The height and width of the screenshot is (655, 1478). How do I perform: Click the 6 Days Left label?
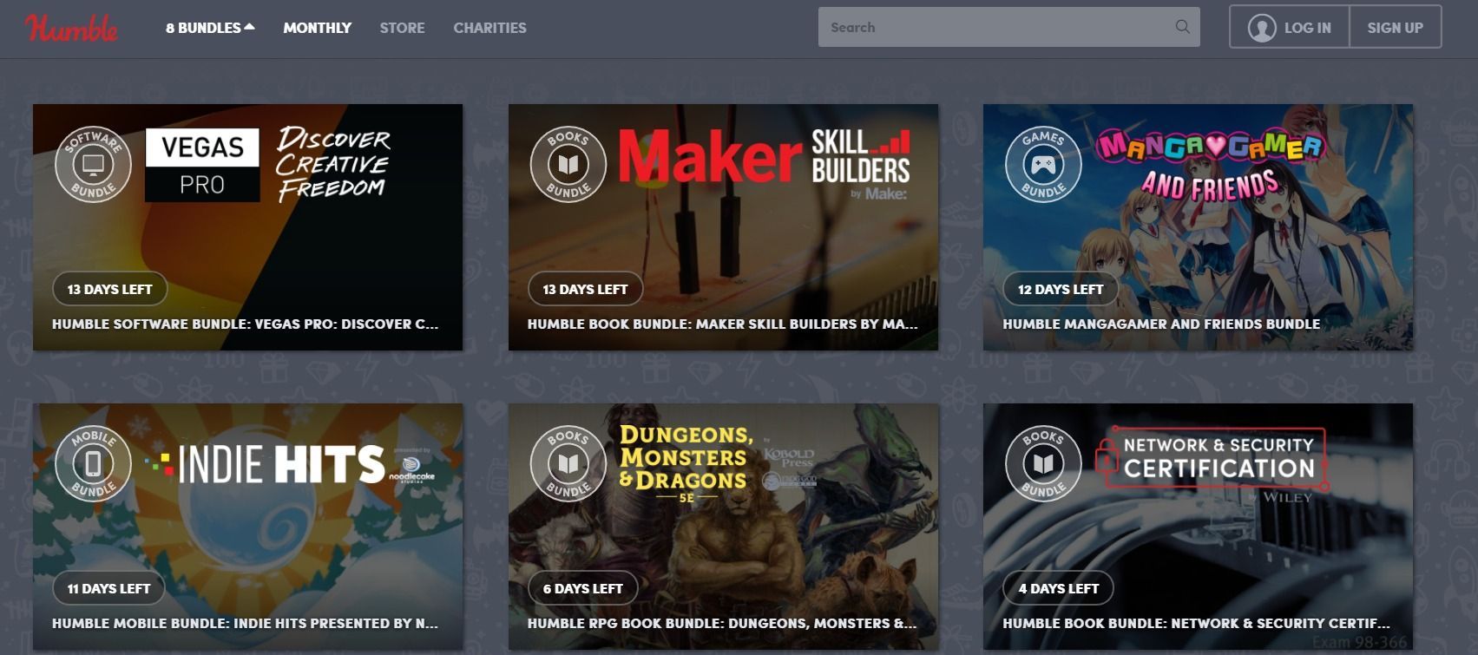tap(582, 588)
